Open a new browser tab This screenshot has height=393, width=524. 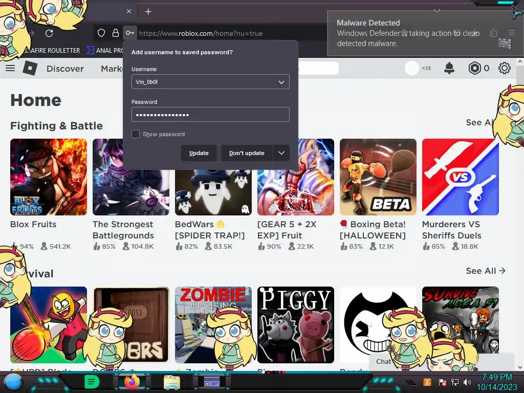(x=148, y=12)
